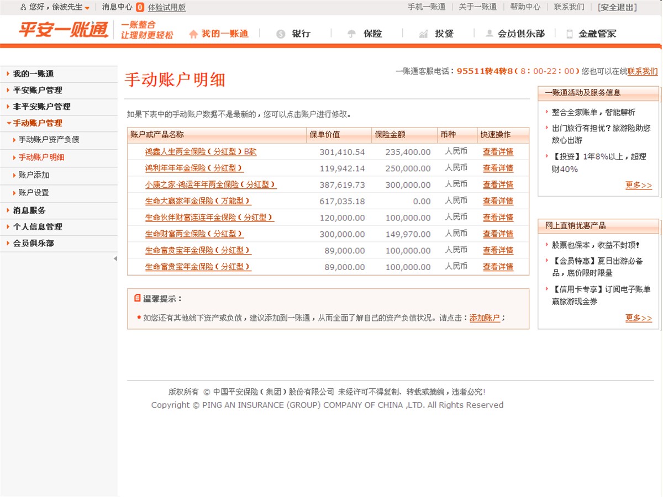Click the 安全退出 logout button
Screen dimensions: 663x497
(617, 7)
